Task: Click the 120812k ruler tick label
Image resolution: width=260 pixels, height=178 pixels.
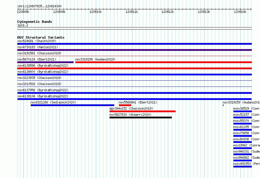Action: pos(168,12)
